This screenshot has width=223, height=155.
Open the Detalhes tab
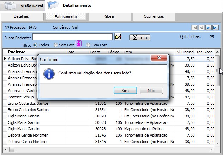21,17
